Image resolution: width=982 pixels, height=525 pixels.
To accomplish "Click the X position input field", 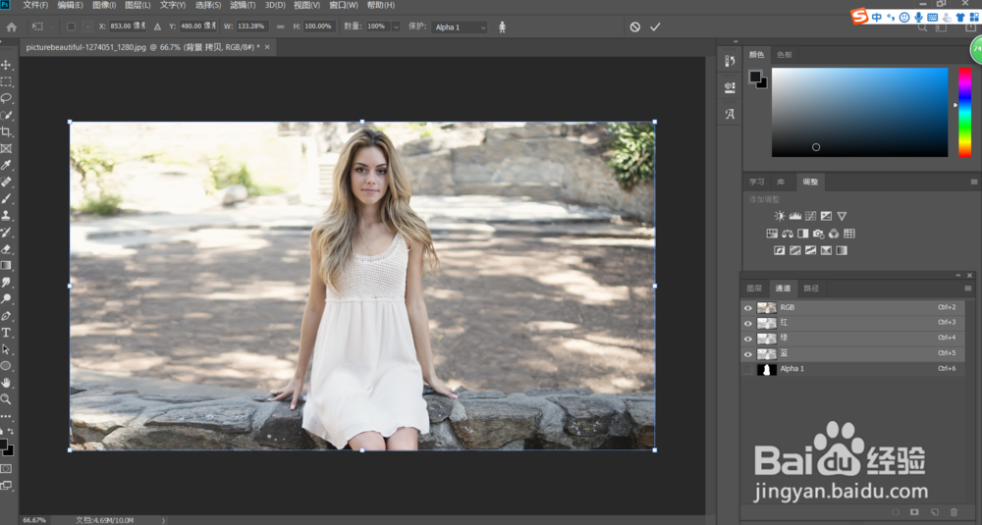I will (127, 26).
